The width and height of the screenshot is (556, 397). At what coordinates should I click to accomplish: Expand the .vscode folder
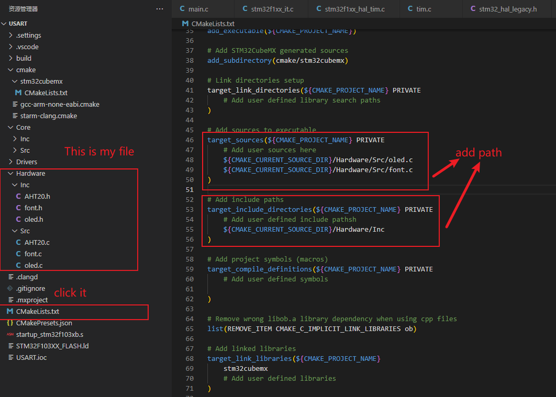[x=10, y=46]
